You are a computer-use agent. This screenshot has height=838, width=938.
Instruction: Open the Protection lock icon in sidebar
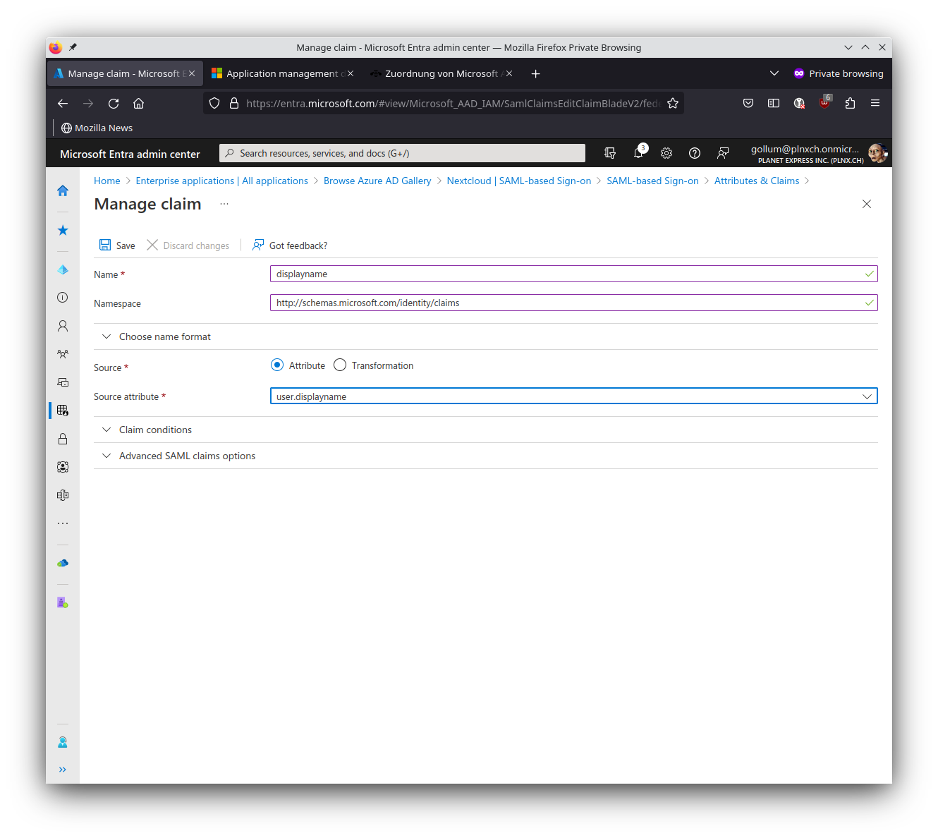[x=62, y=439]
